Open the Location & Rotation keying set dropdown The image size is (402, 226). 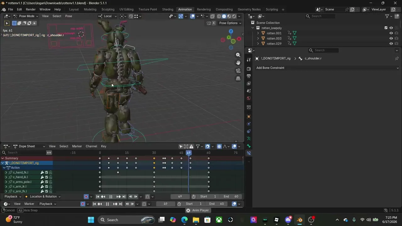pos(42,196)
